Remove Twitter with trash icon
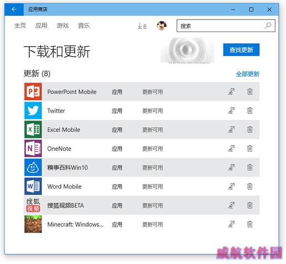This screenshot has width=286, height=264. 250,111
